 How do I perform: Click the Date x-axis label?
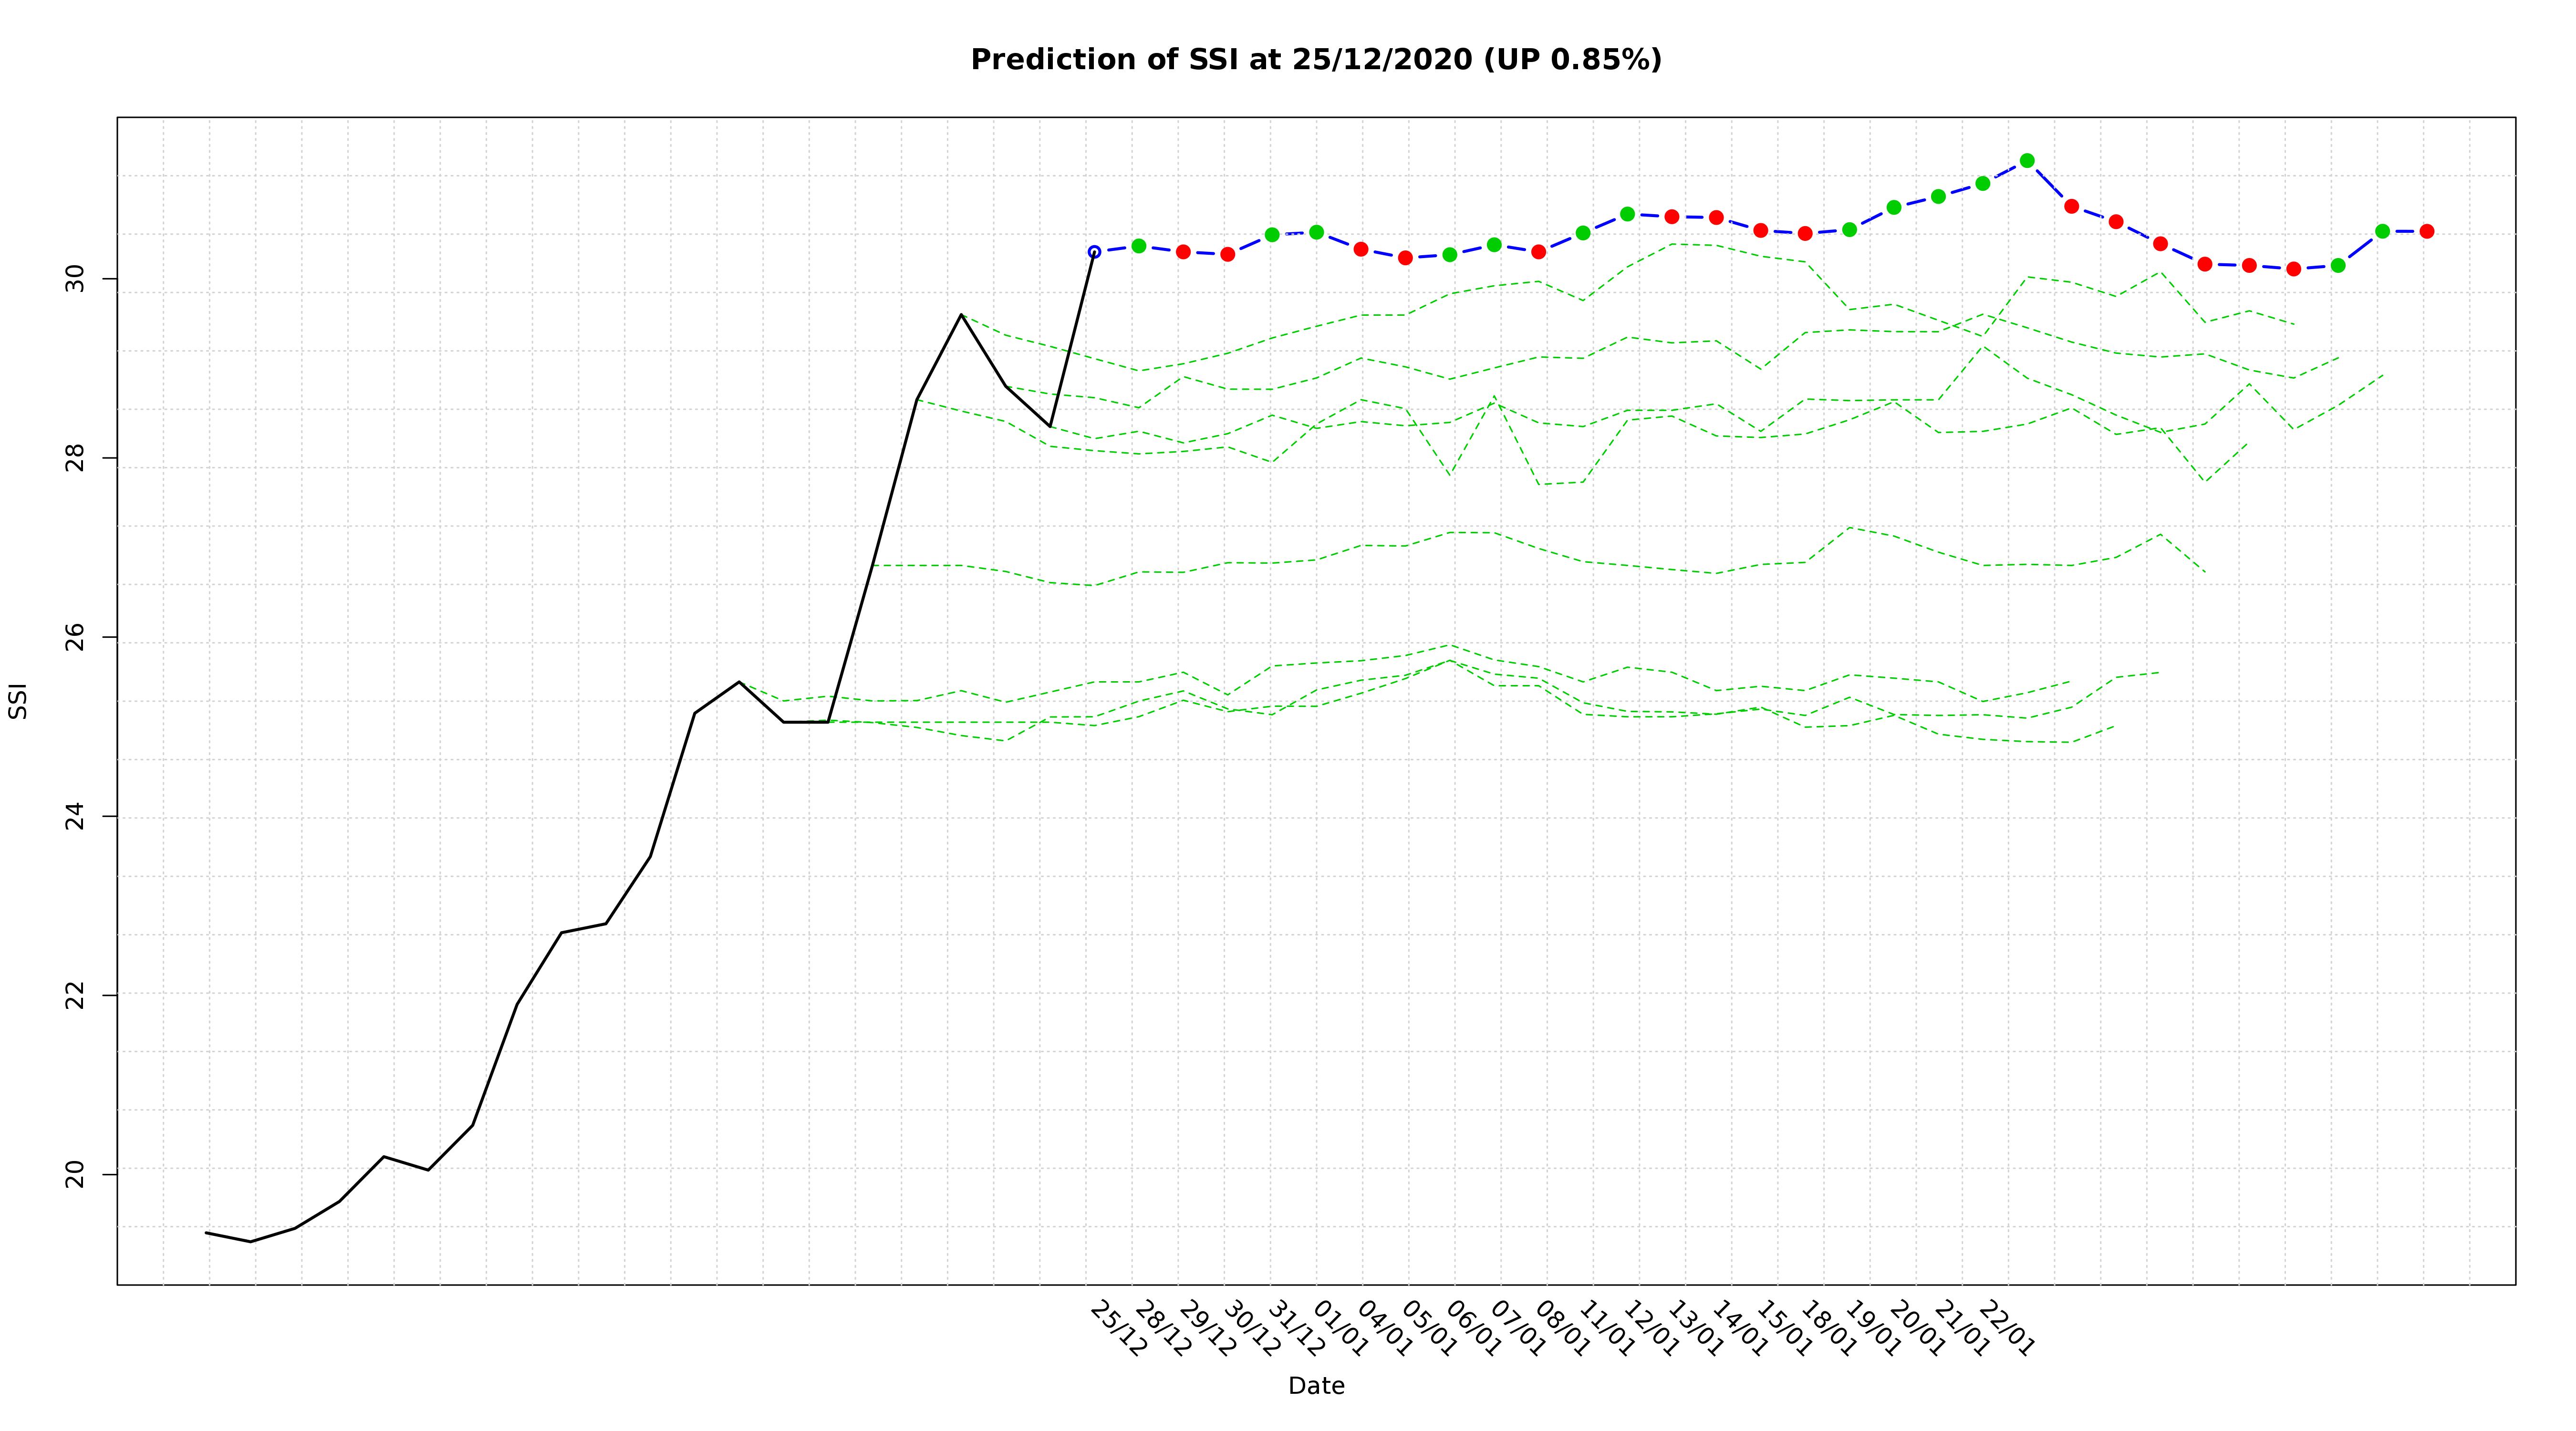tap(1316, 1386)
